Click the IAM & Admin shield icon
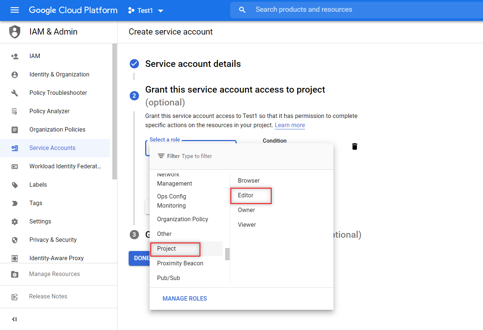This screenshot has width=483, height=330. click(x=15, y=32)
